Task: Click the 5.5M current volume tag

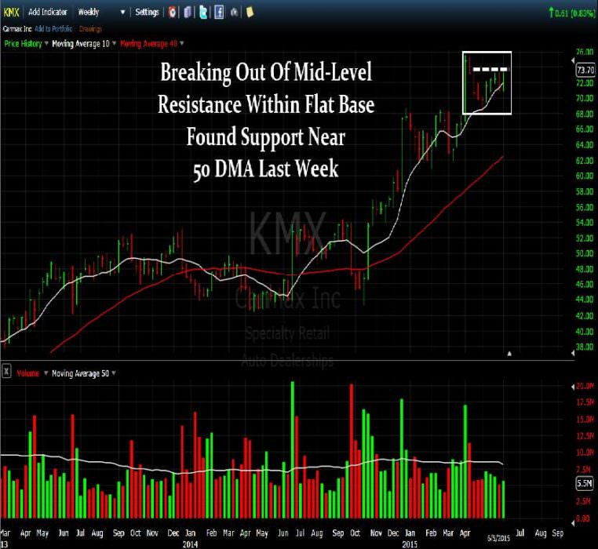Action: [x=585, y=483]
